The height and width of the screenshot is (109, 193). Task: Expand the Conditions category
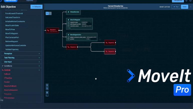(21, 66)
